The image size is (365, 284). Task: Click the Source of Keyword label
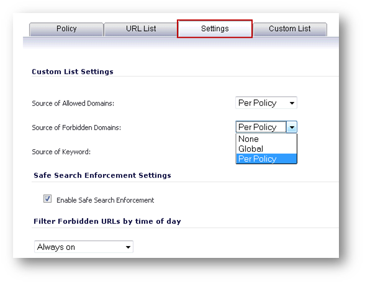pyautogui.click(x=61, y=152)
